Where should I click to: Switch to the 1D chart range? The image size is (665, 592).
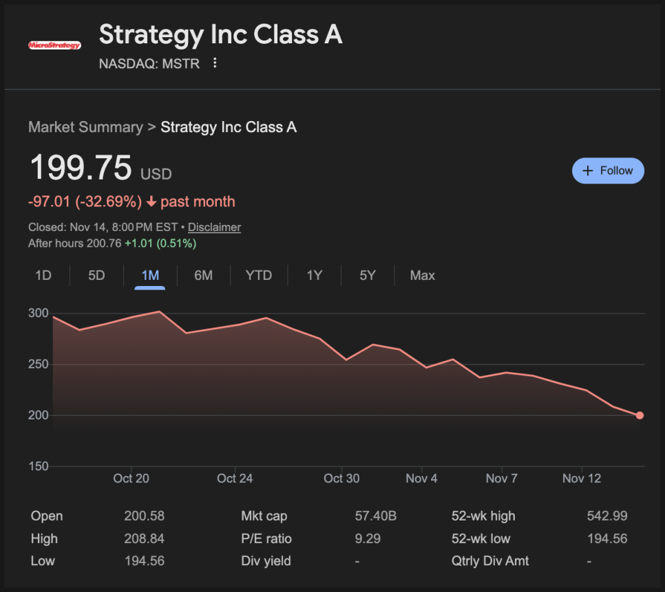(43, 276)
